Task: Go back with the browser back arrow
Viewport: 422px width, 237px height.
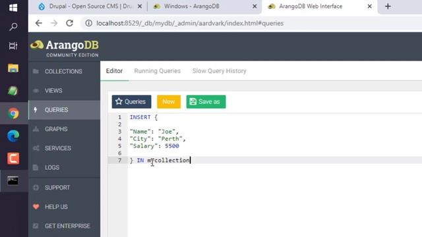Action: pos(39,23)
